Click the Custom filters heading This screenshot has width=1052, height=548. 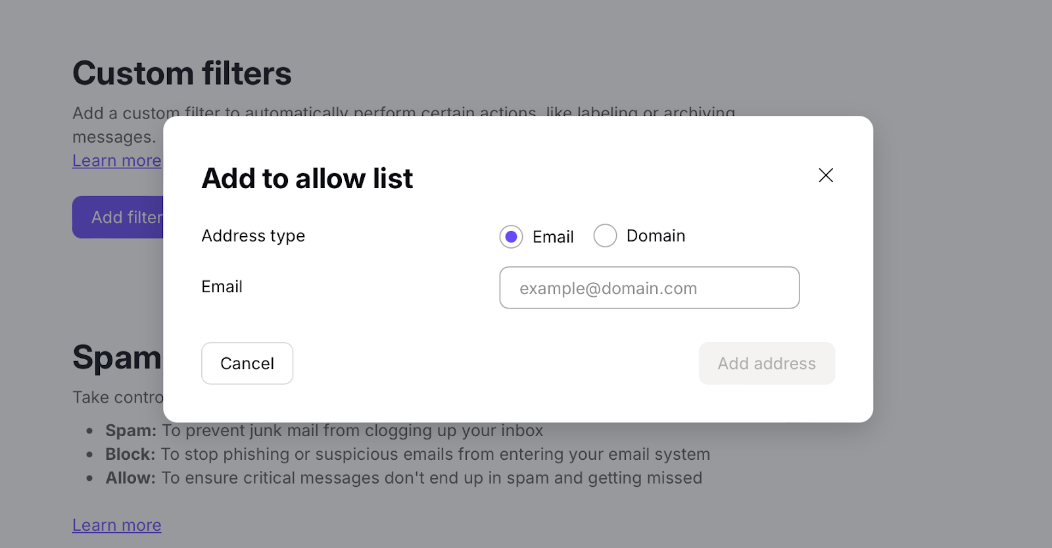[x=181, y=73]
